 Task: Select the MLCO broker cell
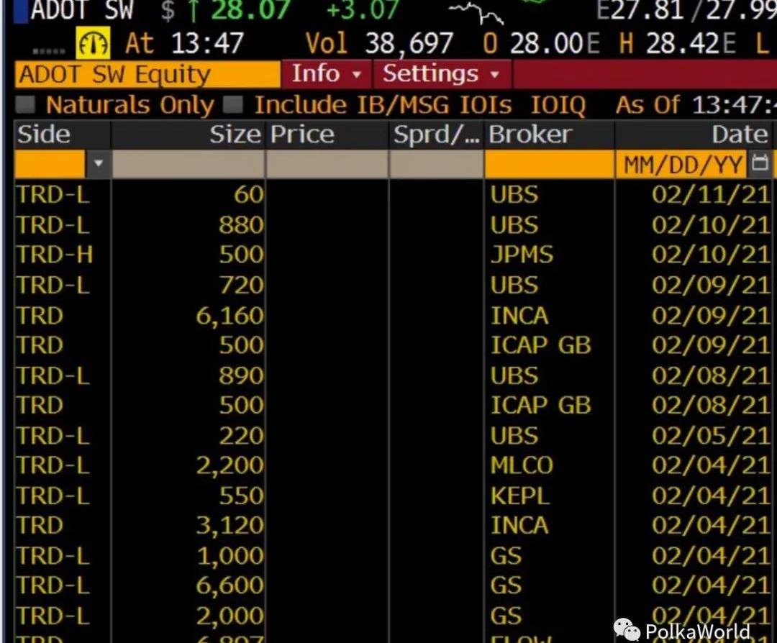click(x=522, y=465)
